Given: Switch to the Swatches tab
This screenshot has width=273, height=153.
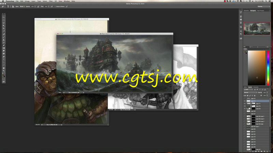Looking at the screenshot, I should click(x=246, y=11).
